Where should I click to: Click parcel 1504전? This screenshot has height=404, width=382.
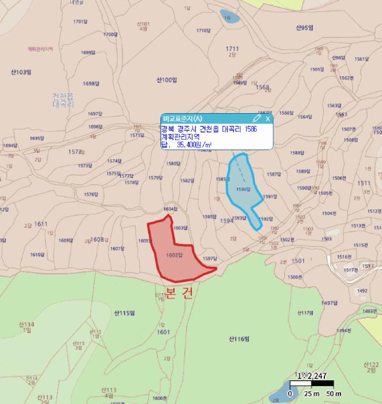coord(329,214)
